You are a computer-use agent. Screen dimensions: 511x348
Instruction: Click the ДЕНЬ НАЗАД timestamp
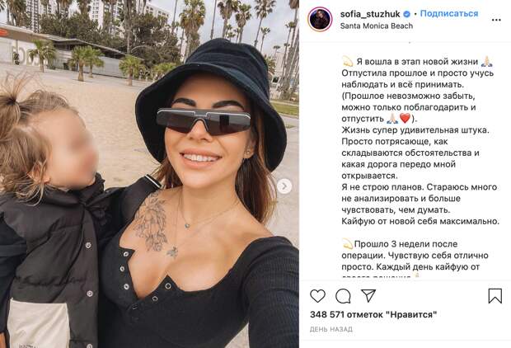click(331, 329)
